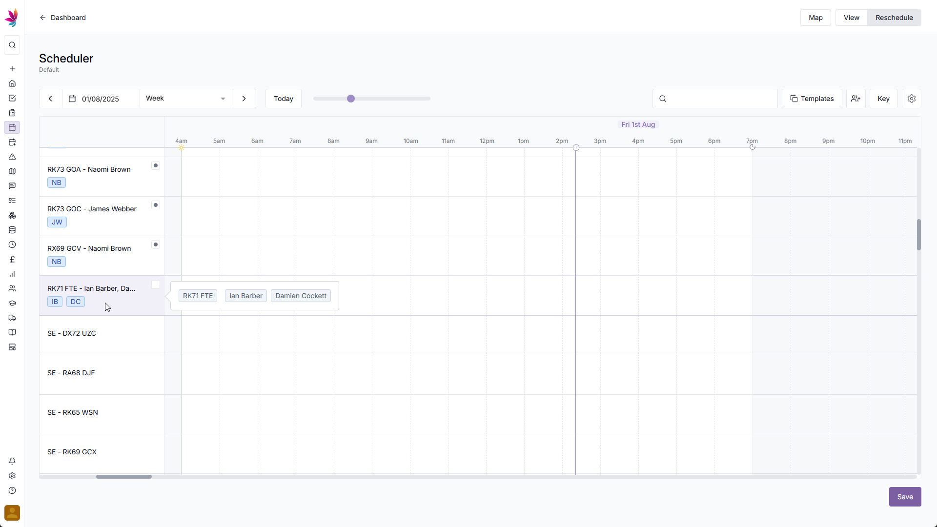Click the DC tag on RK71 FTE
Image resolution: width=937 pixels, height=527 pixels.
tap(76, 302)
